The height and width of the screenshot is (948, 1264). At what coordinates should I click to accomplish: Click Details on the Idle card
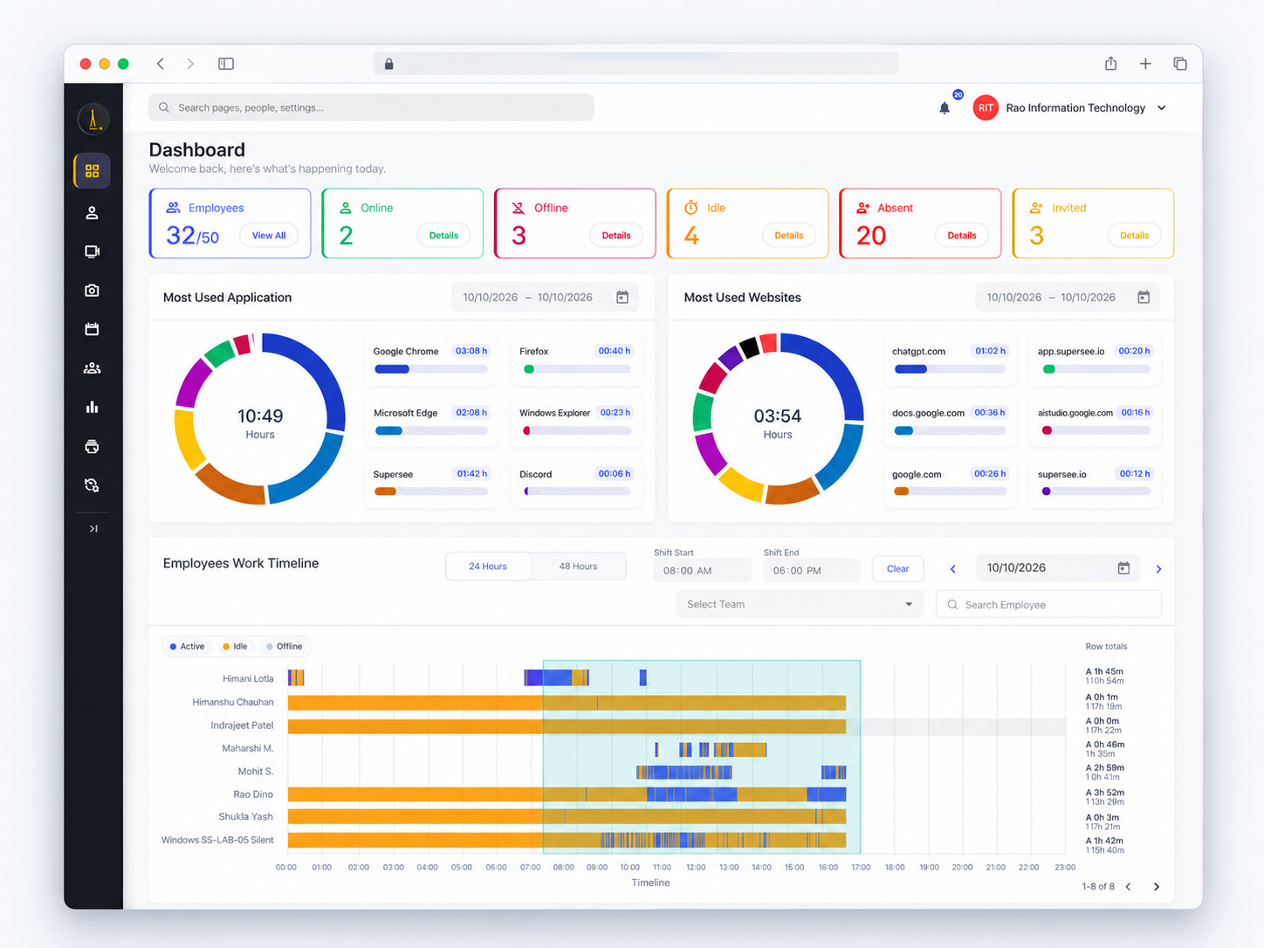pos(789,236)
